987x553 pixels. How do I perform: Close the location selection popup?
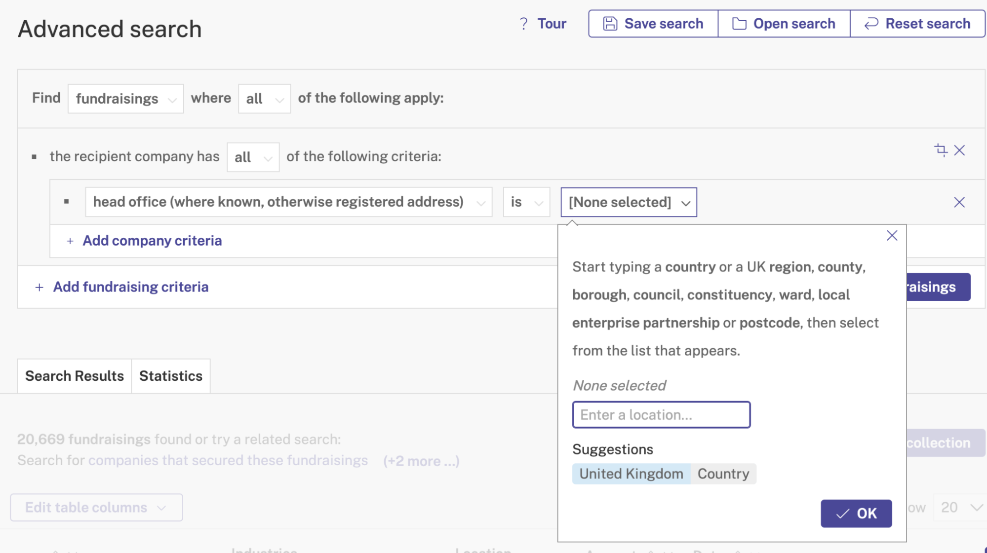pos(892,236)
